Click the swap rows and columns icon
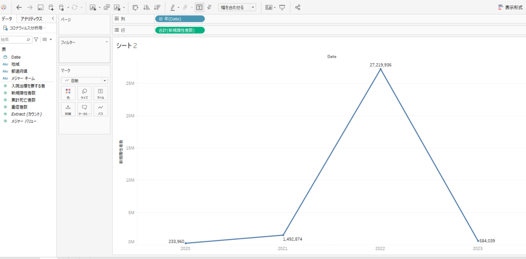 pos(135,7)
